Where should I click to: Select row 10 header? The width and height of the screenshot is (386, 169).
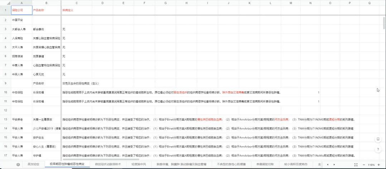[x=5, y=93]
